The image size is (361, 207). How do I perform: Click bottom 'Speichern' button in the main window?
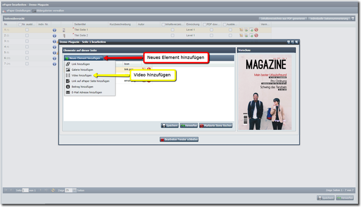325,198
